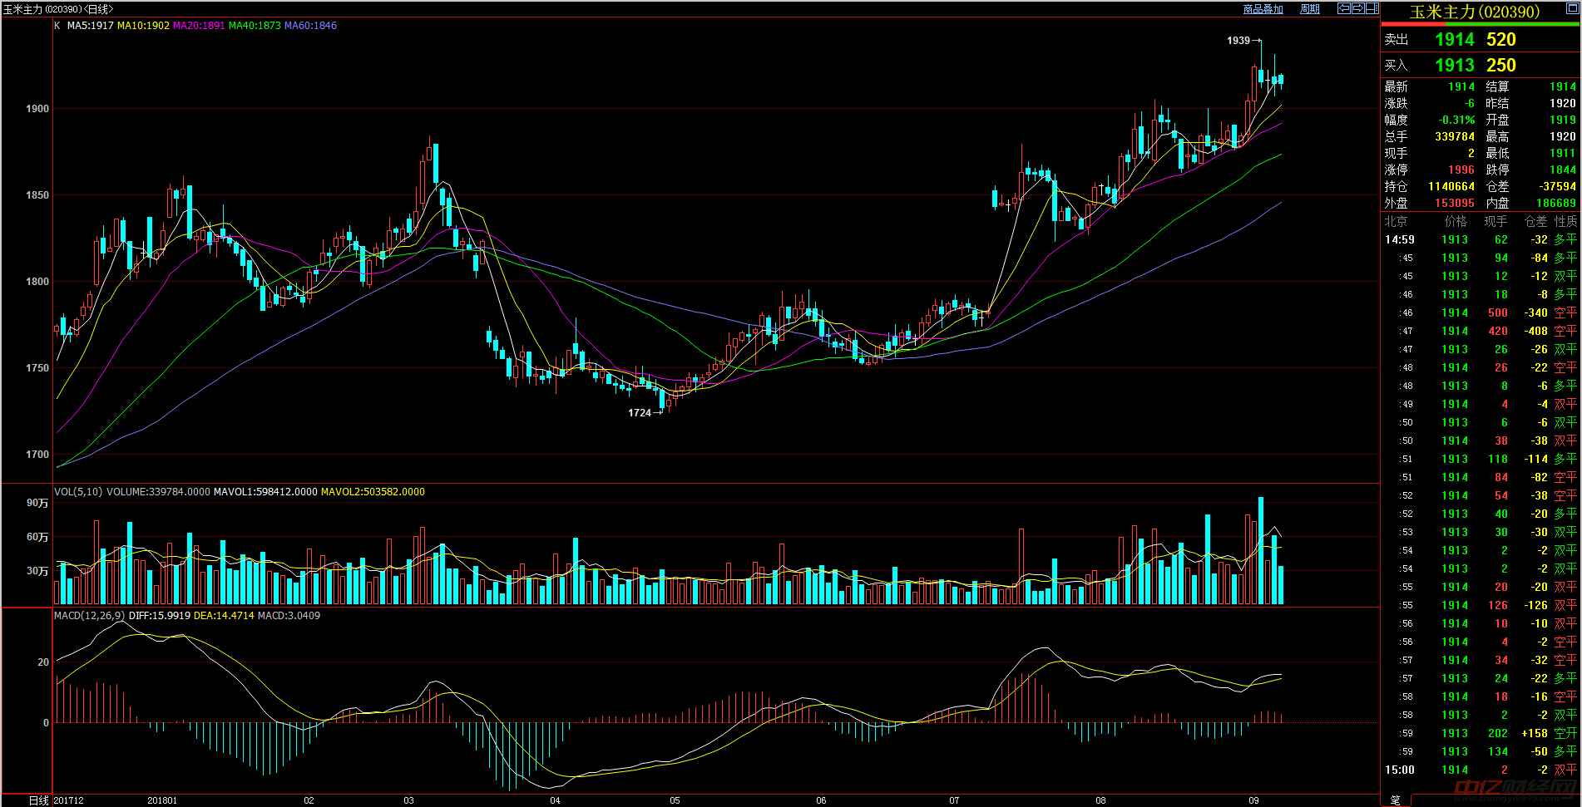Select the MA5:1917 indicator label
Viewport: 1582px width, 807px height.
coord(90,26)
